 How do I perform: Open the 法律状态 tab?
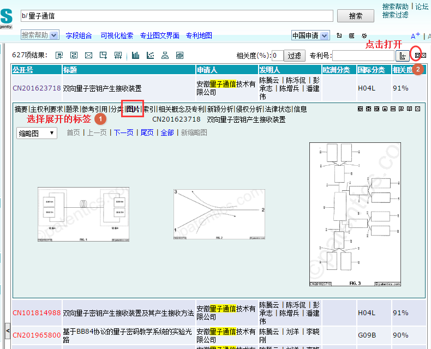(x=278, y=109)
